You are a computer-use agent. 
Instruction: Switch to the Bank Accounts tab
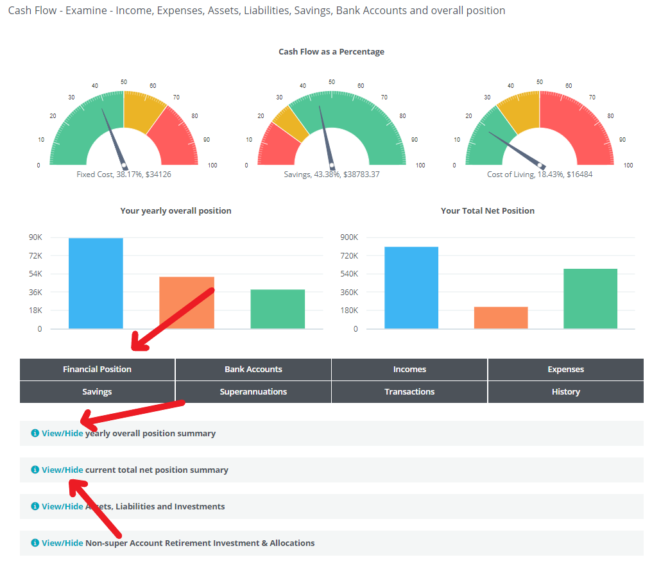click(x=253, y=370)
